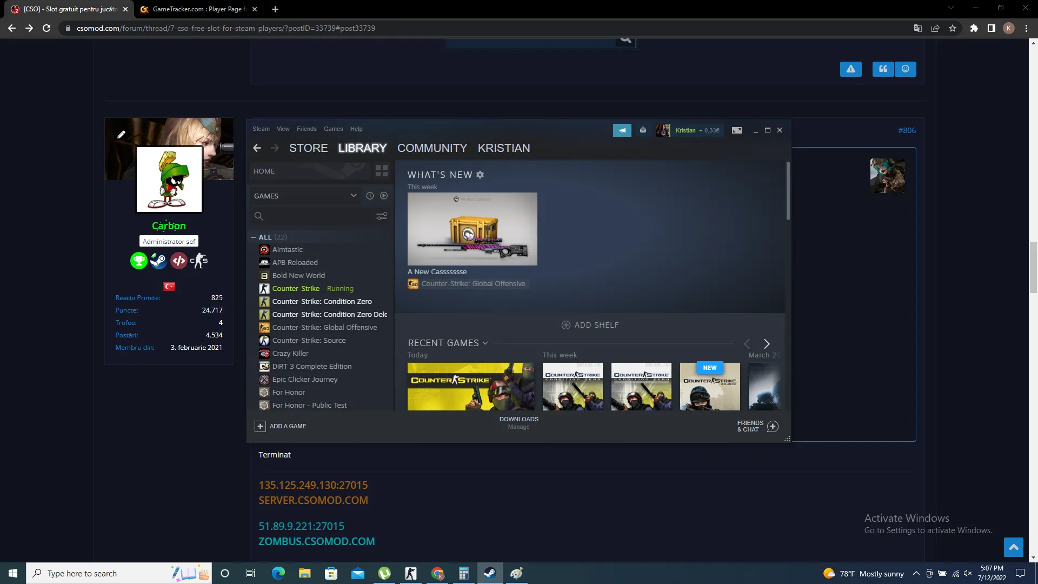Open A New Cassssssse news thumbnail
The image size is (1038, 584).
(473, 229)
